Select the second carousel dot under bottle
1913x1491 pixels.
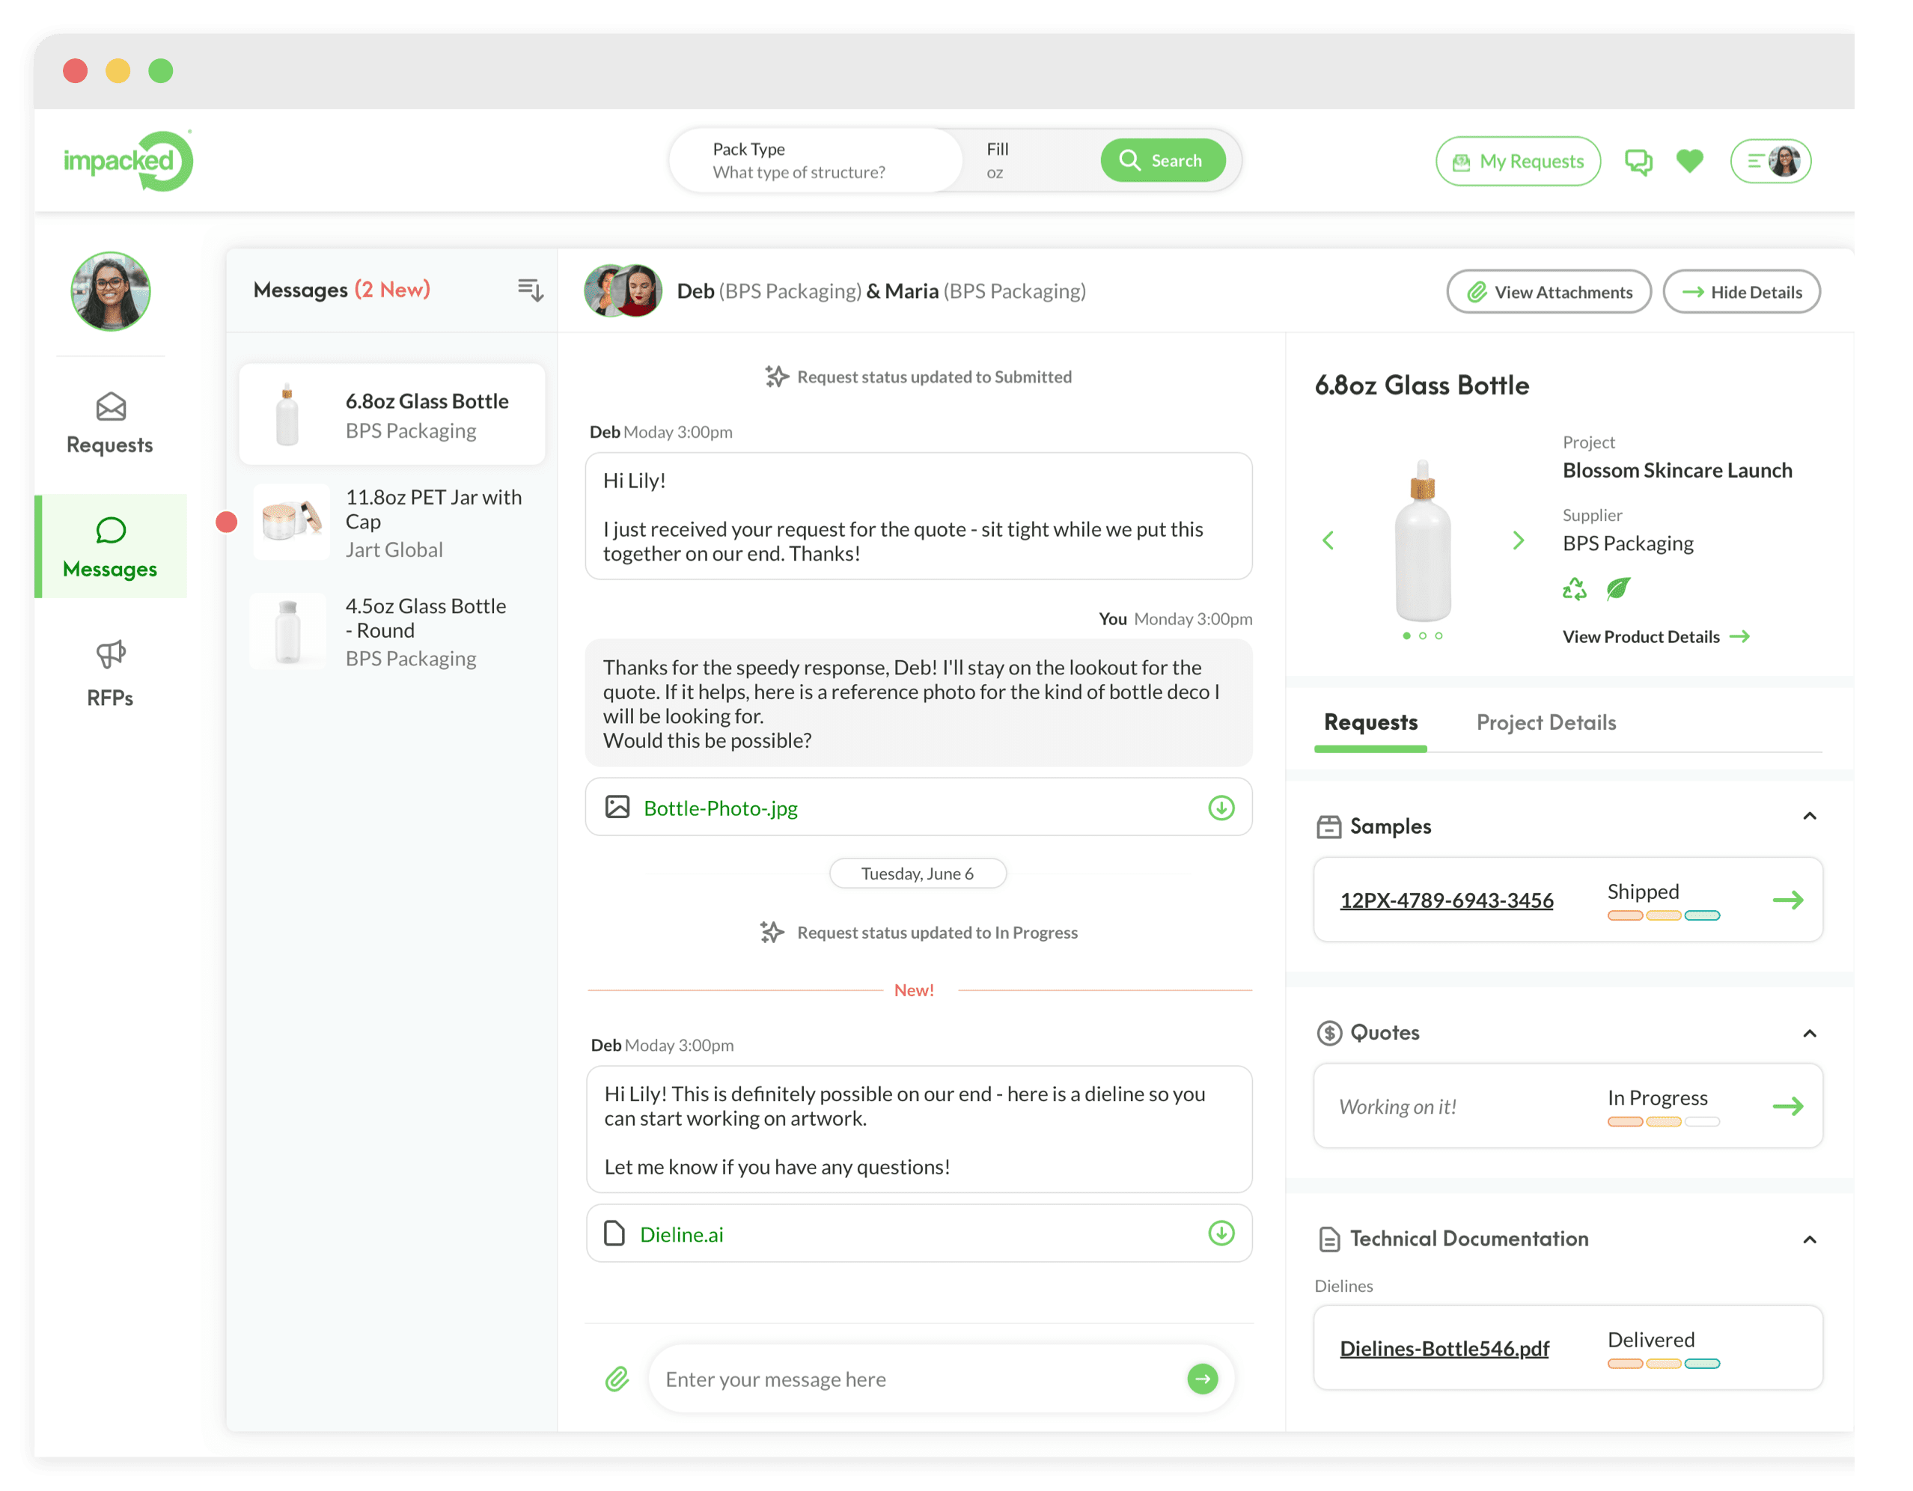(x=1423, y=636)
